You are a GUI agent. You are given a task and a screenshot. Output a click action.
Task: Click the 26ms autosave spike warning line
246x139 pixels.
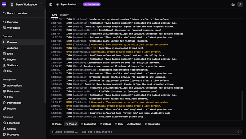click(110, 102)
